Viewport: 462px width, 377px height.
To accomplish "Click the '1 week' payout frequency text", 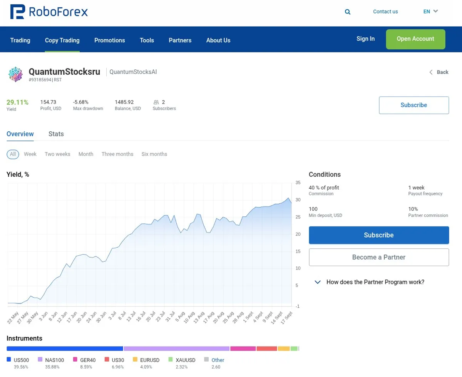I will [416, 188].
